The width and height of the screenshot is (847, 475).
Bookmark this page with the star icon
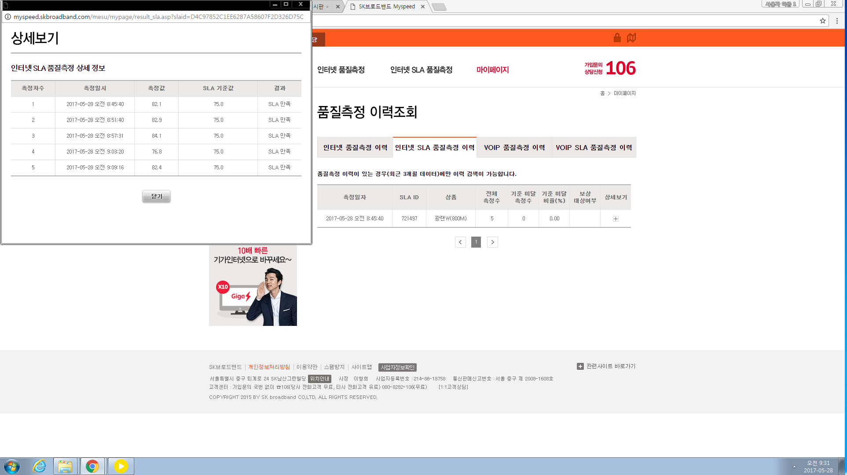pos(822,21)
